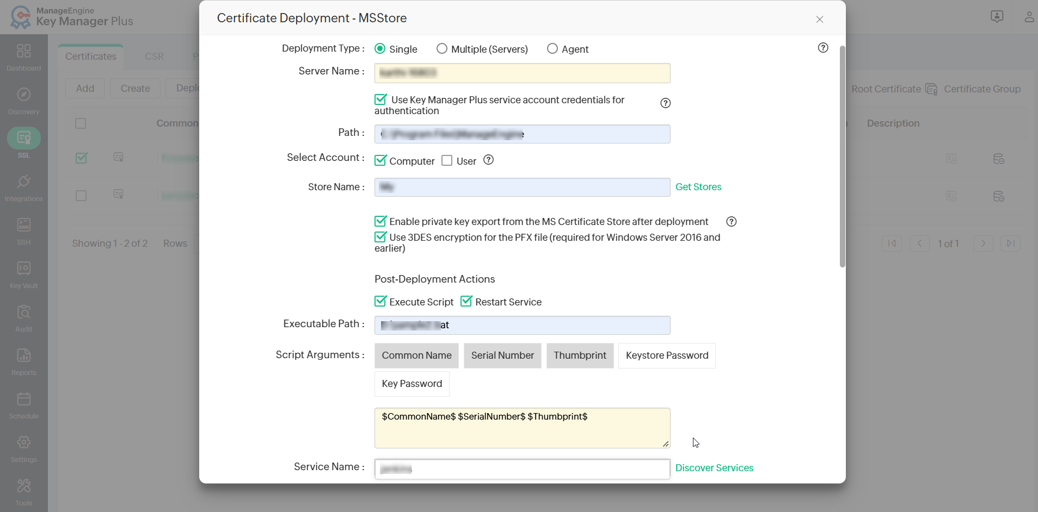Click the Get Stores link
Screen dimensions: 1038x512
(698, 187)
